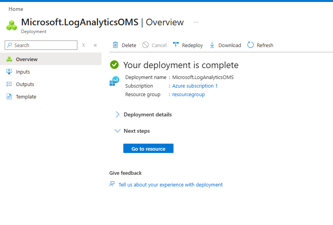Click the greyed-out Cancel label
This screenshot has width=333, height=225.
(x=159, y=45)
